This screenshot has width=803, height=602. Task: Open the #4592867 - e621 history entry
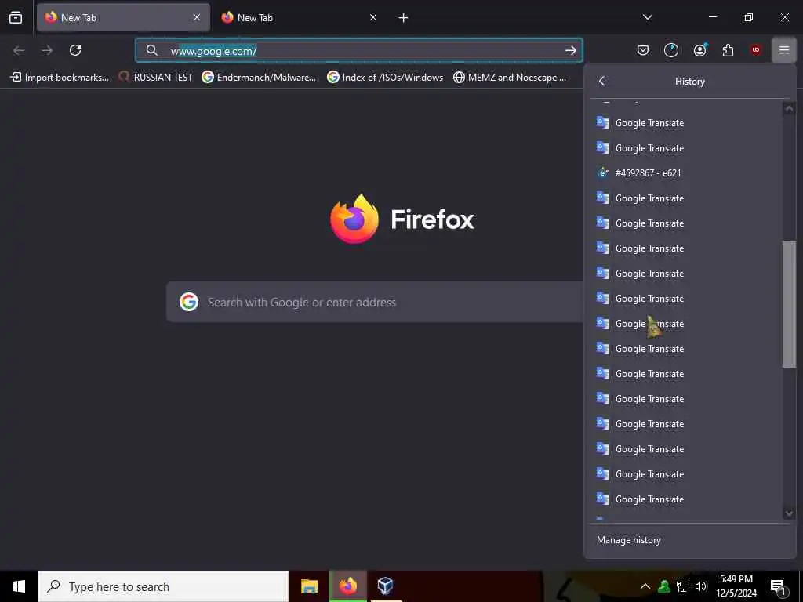(686, 173)
